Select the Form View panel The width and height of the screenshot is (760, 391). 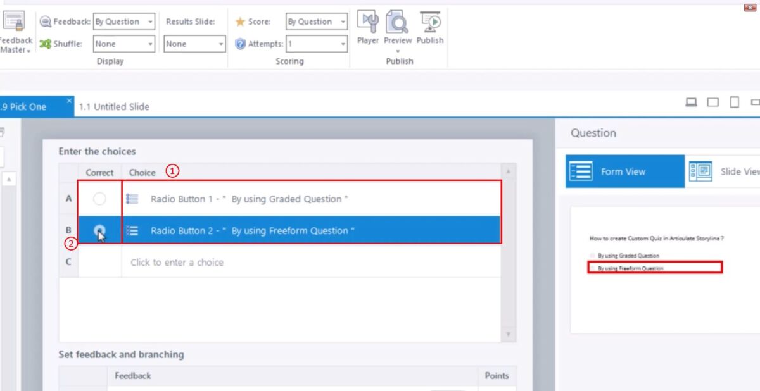click(x=624, y=171)
